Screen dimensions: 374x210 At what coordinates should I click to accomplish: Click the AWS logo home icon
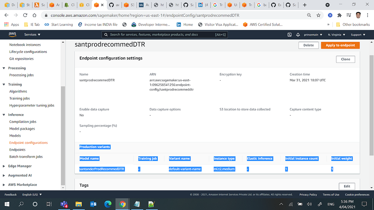(x=12, y=34)
